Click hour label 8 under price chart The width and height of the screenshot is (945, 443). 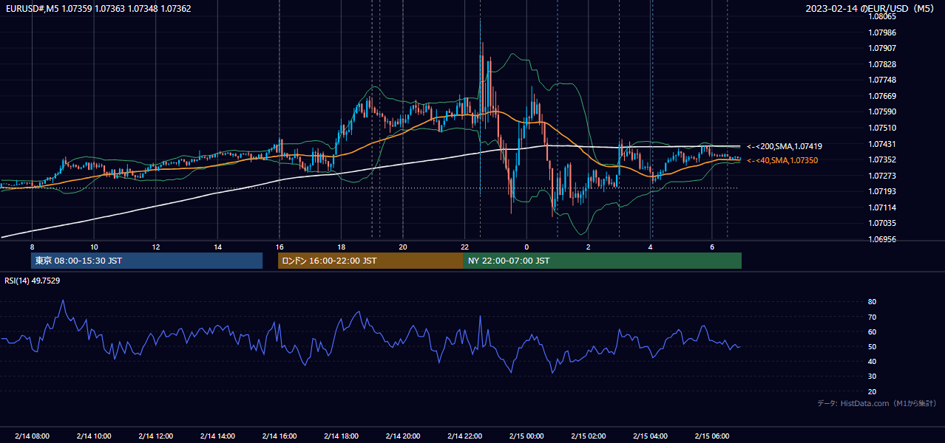[x=32, y=247]
